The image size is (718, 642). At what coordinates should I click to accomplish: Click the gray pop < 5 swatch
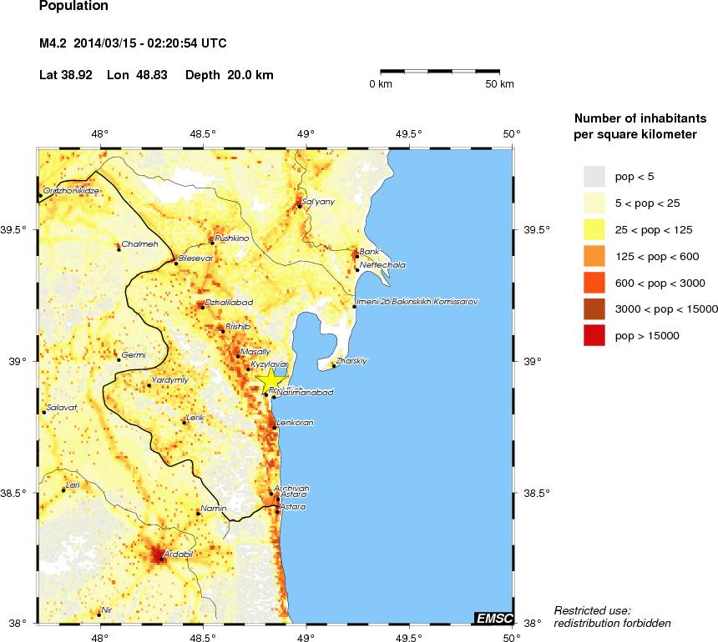pyautogui.click(x=594, y=176)
